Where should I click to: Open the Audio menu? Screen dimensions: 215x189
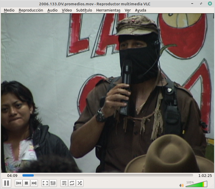[52, 10]
